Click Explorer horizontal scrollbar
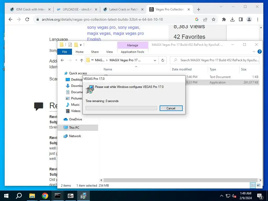 (181, 180)
